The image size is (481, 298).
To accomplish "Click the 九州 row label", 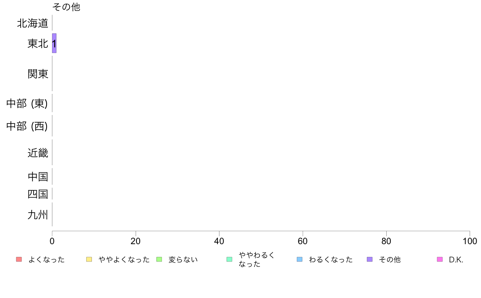I will [x=38, y=215].
